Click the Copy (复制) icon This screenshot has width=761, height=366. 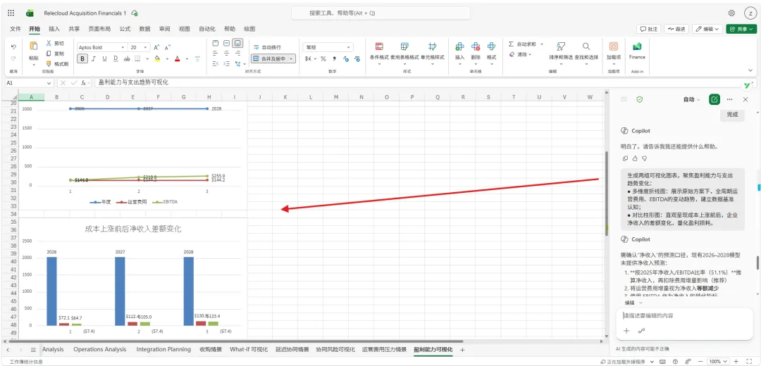pos(49,53)
